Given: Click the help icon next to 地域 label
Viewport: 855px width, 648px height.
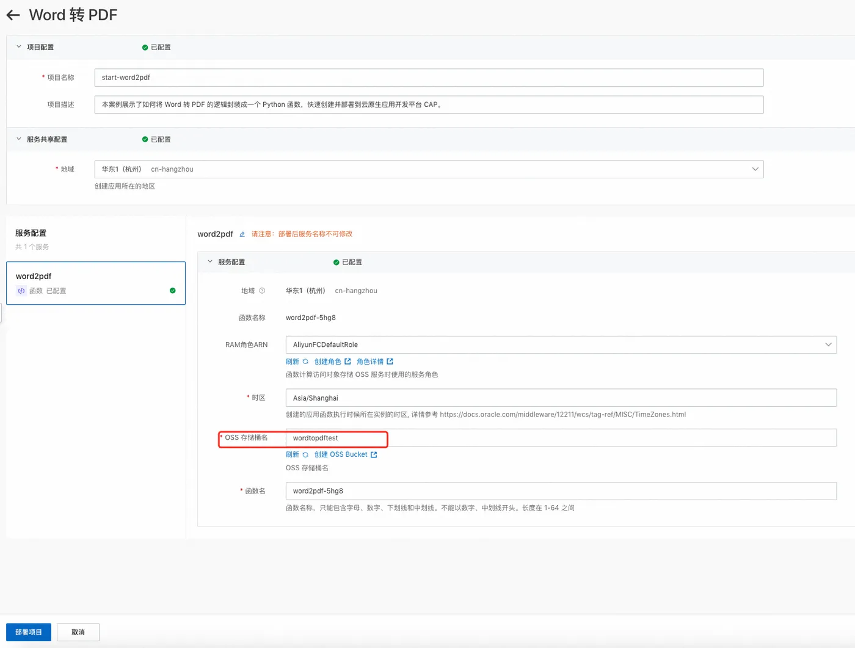Looking at the screenshot, I should coord(262,291).
